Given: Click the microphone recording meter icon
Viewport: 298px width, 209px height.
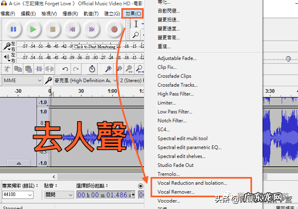Looking at the screenshot, I should click(x=7, y=46).
